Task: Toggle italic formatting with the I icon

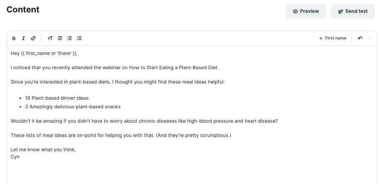Action: point(23,38)
